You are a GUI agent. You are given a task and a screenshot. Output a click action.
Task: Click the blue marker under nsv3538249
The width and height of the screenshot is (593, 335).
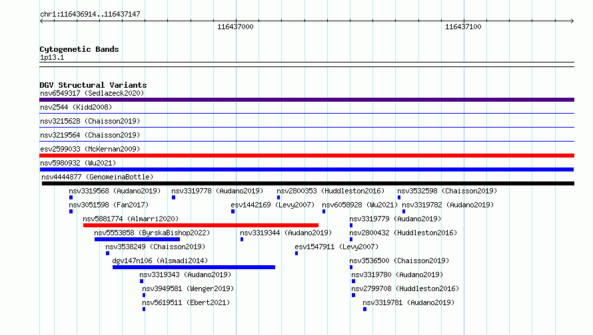[x=107, y=253]
